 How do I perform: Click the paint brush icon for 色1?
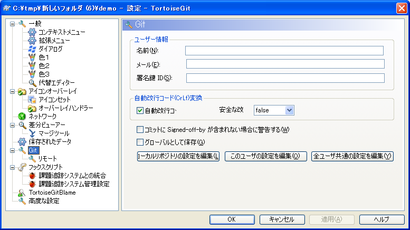pyautogui.click(x=32, y=57)
